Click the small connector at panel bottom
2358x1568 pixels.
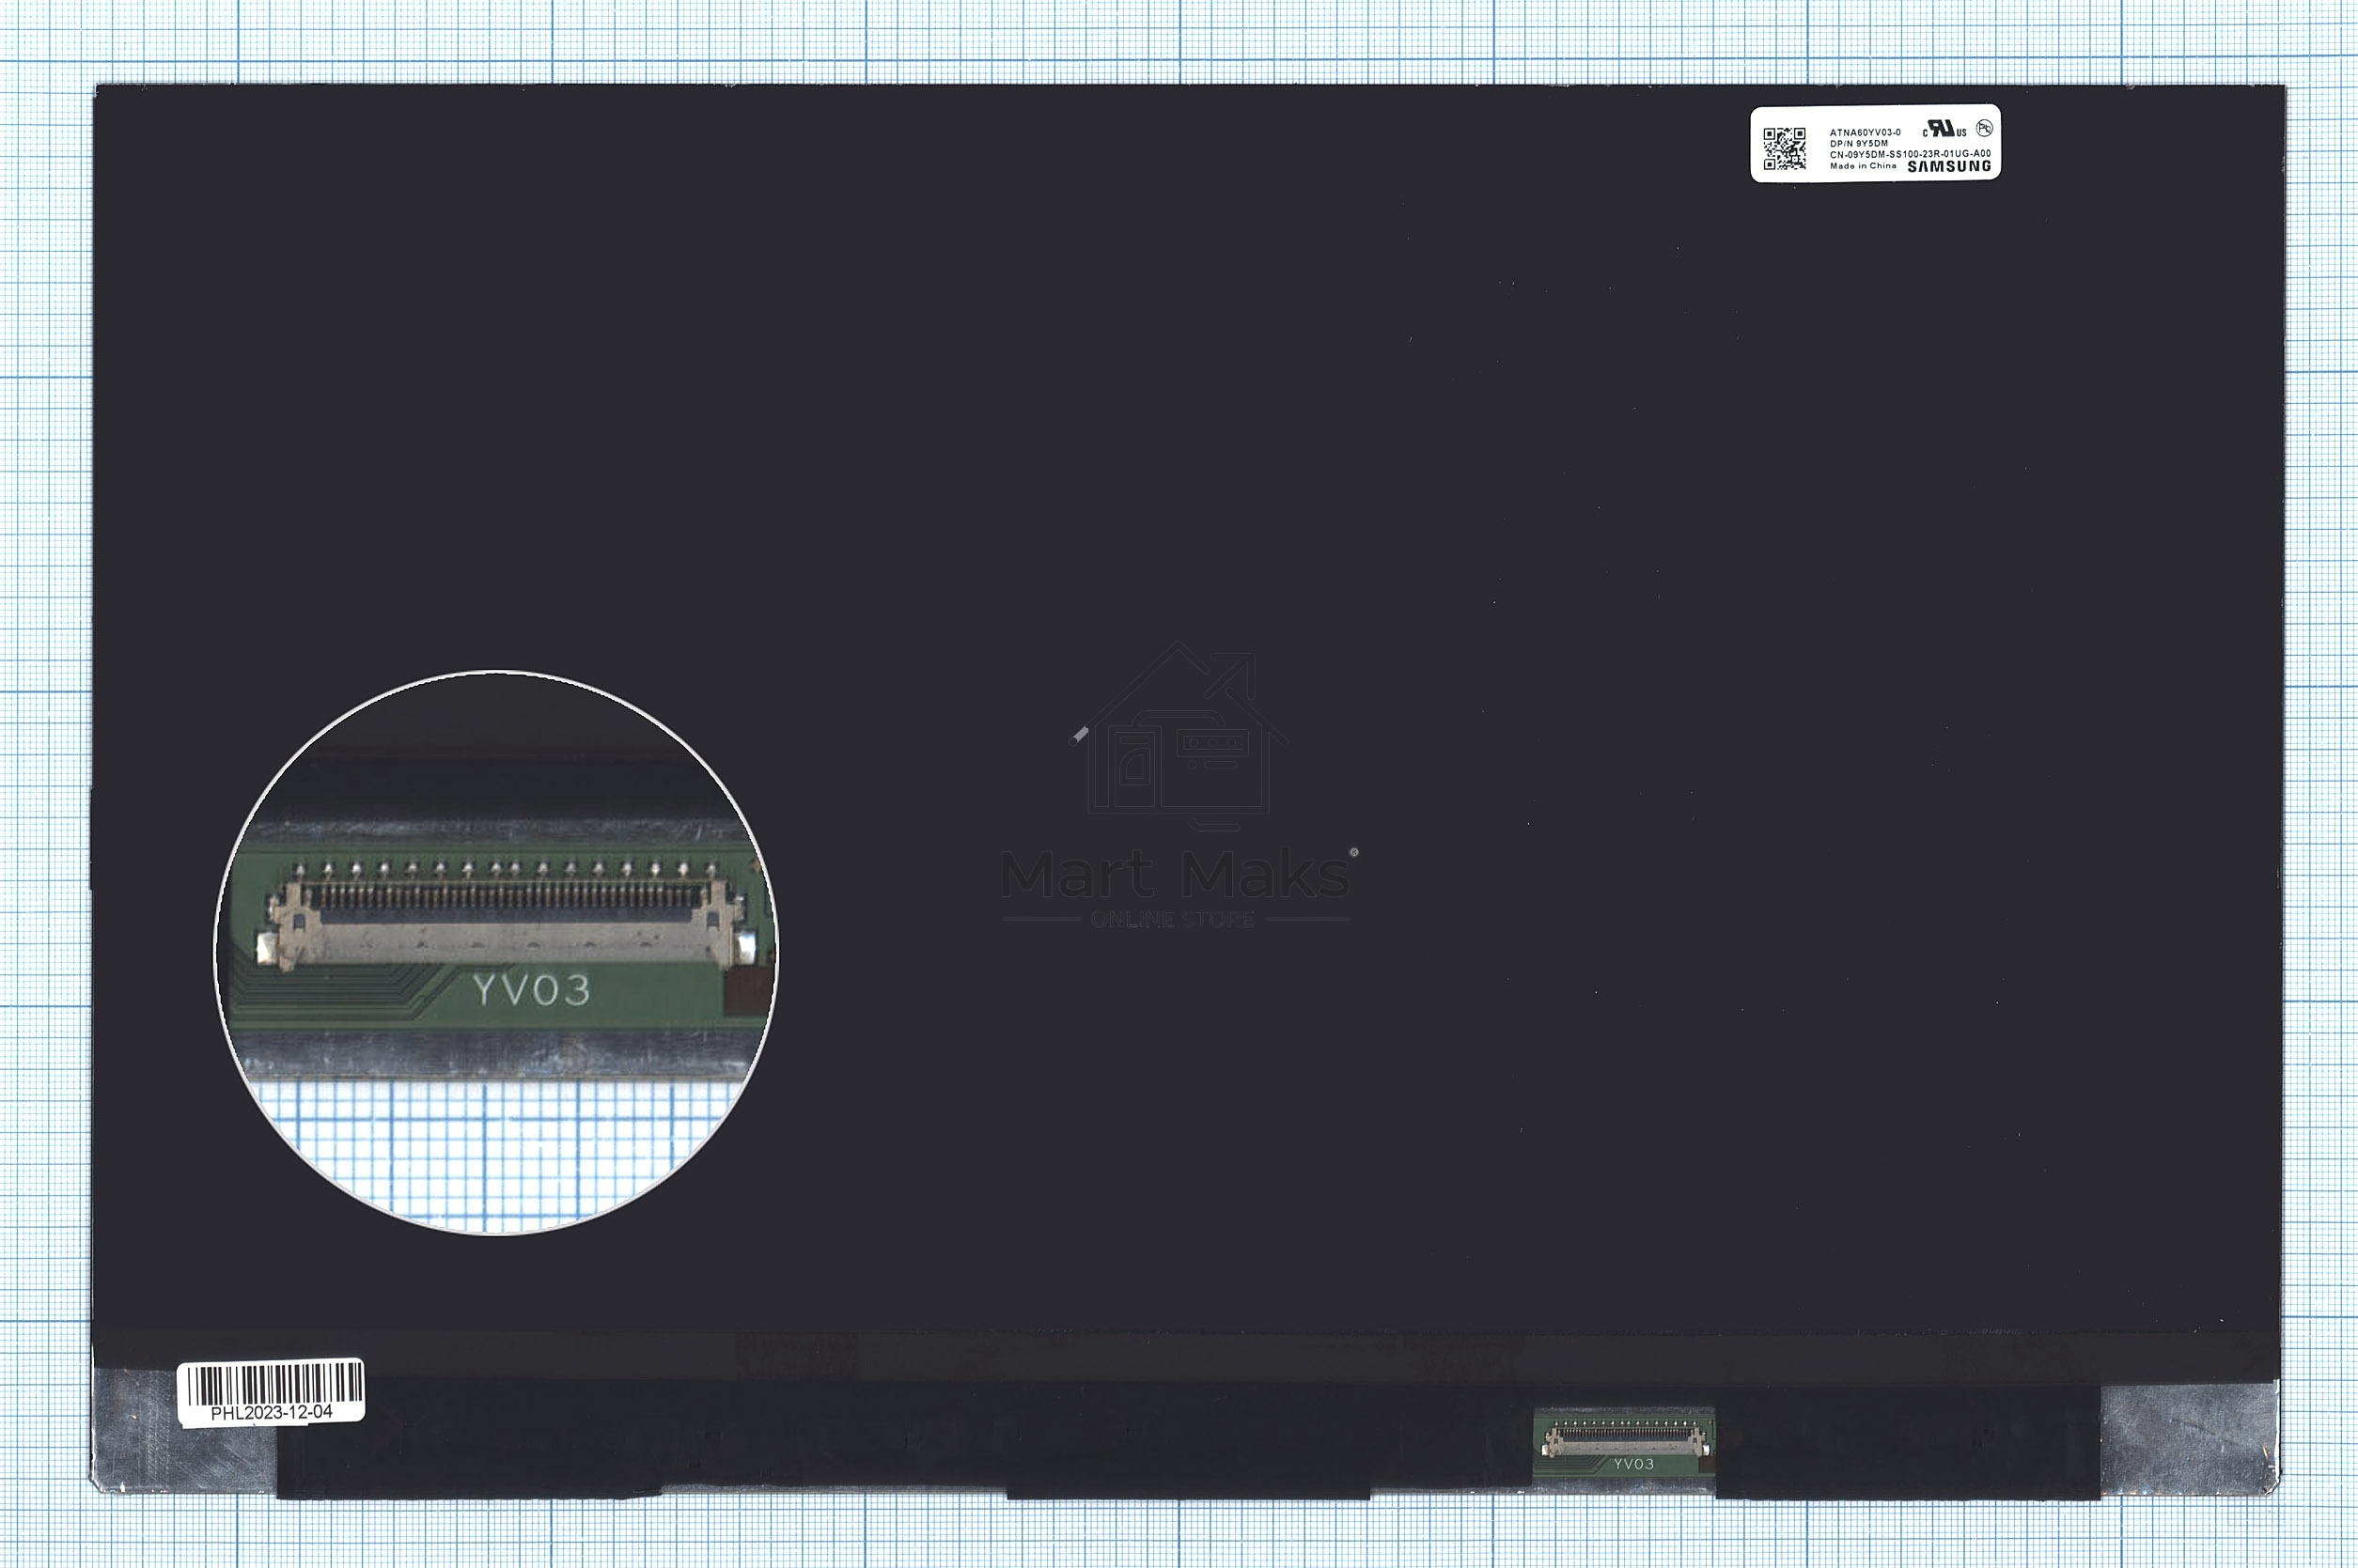1625,1440
